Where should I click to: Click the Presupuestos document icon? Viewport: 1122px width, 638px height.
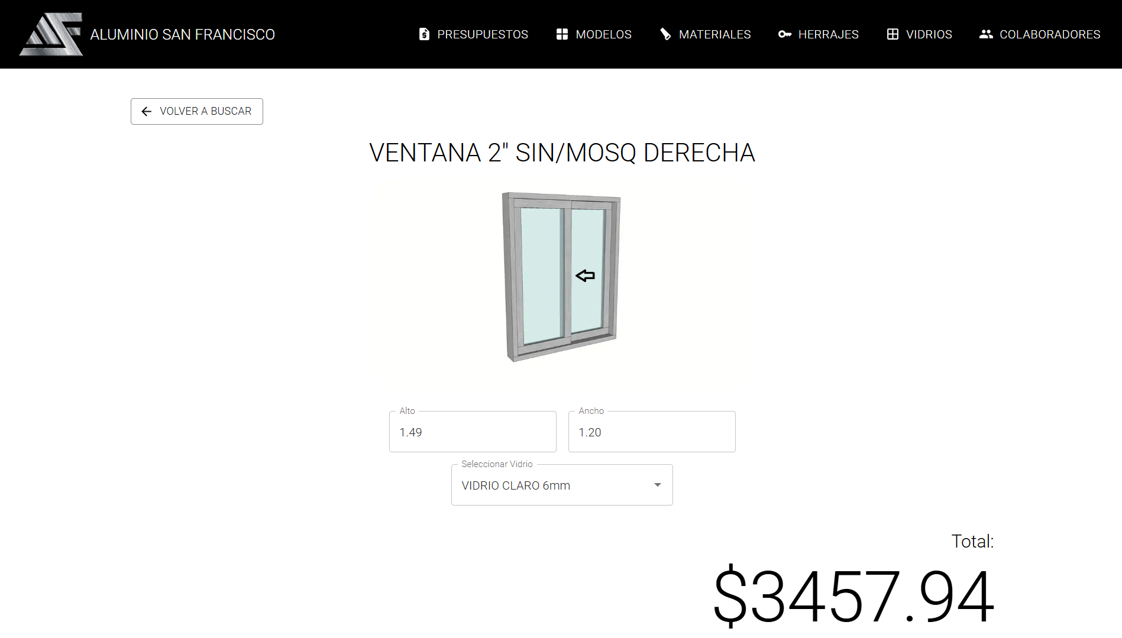(x=424, y=34)
